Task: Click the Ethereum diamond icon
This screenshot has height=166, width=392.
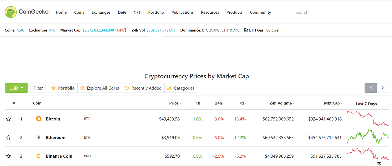Action: coord(39,138)
